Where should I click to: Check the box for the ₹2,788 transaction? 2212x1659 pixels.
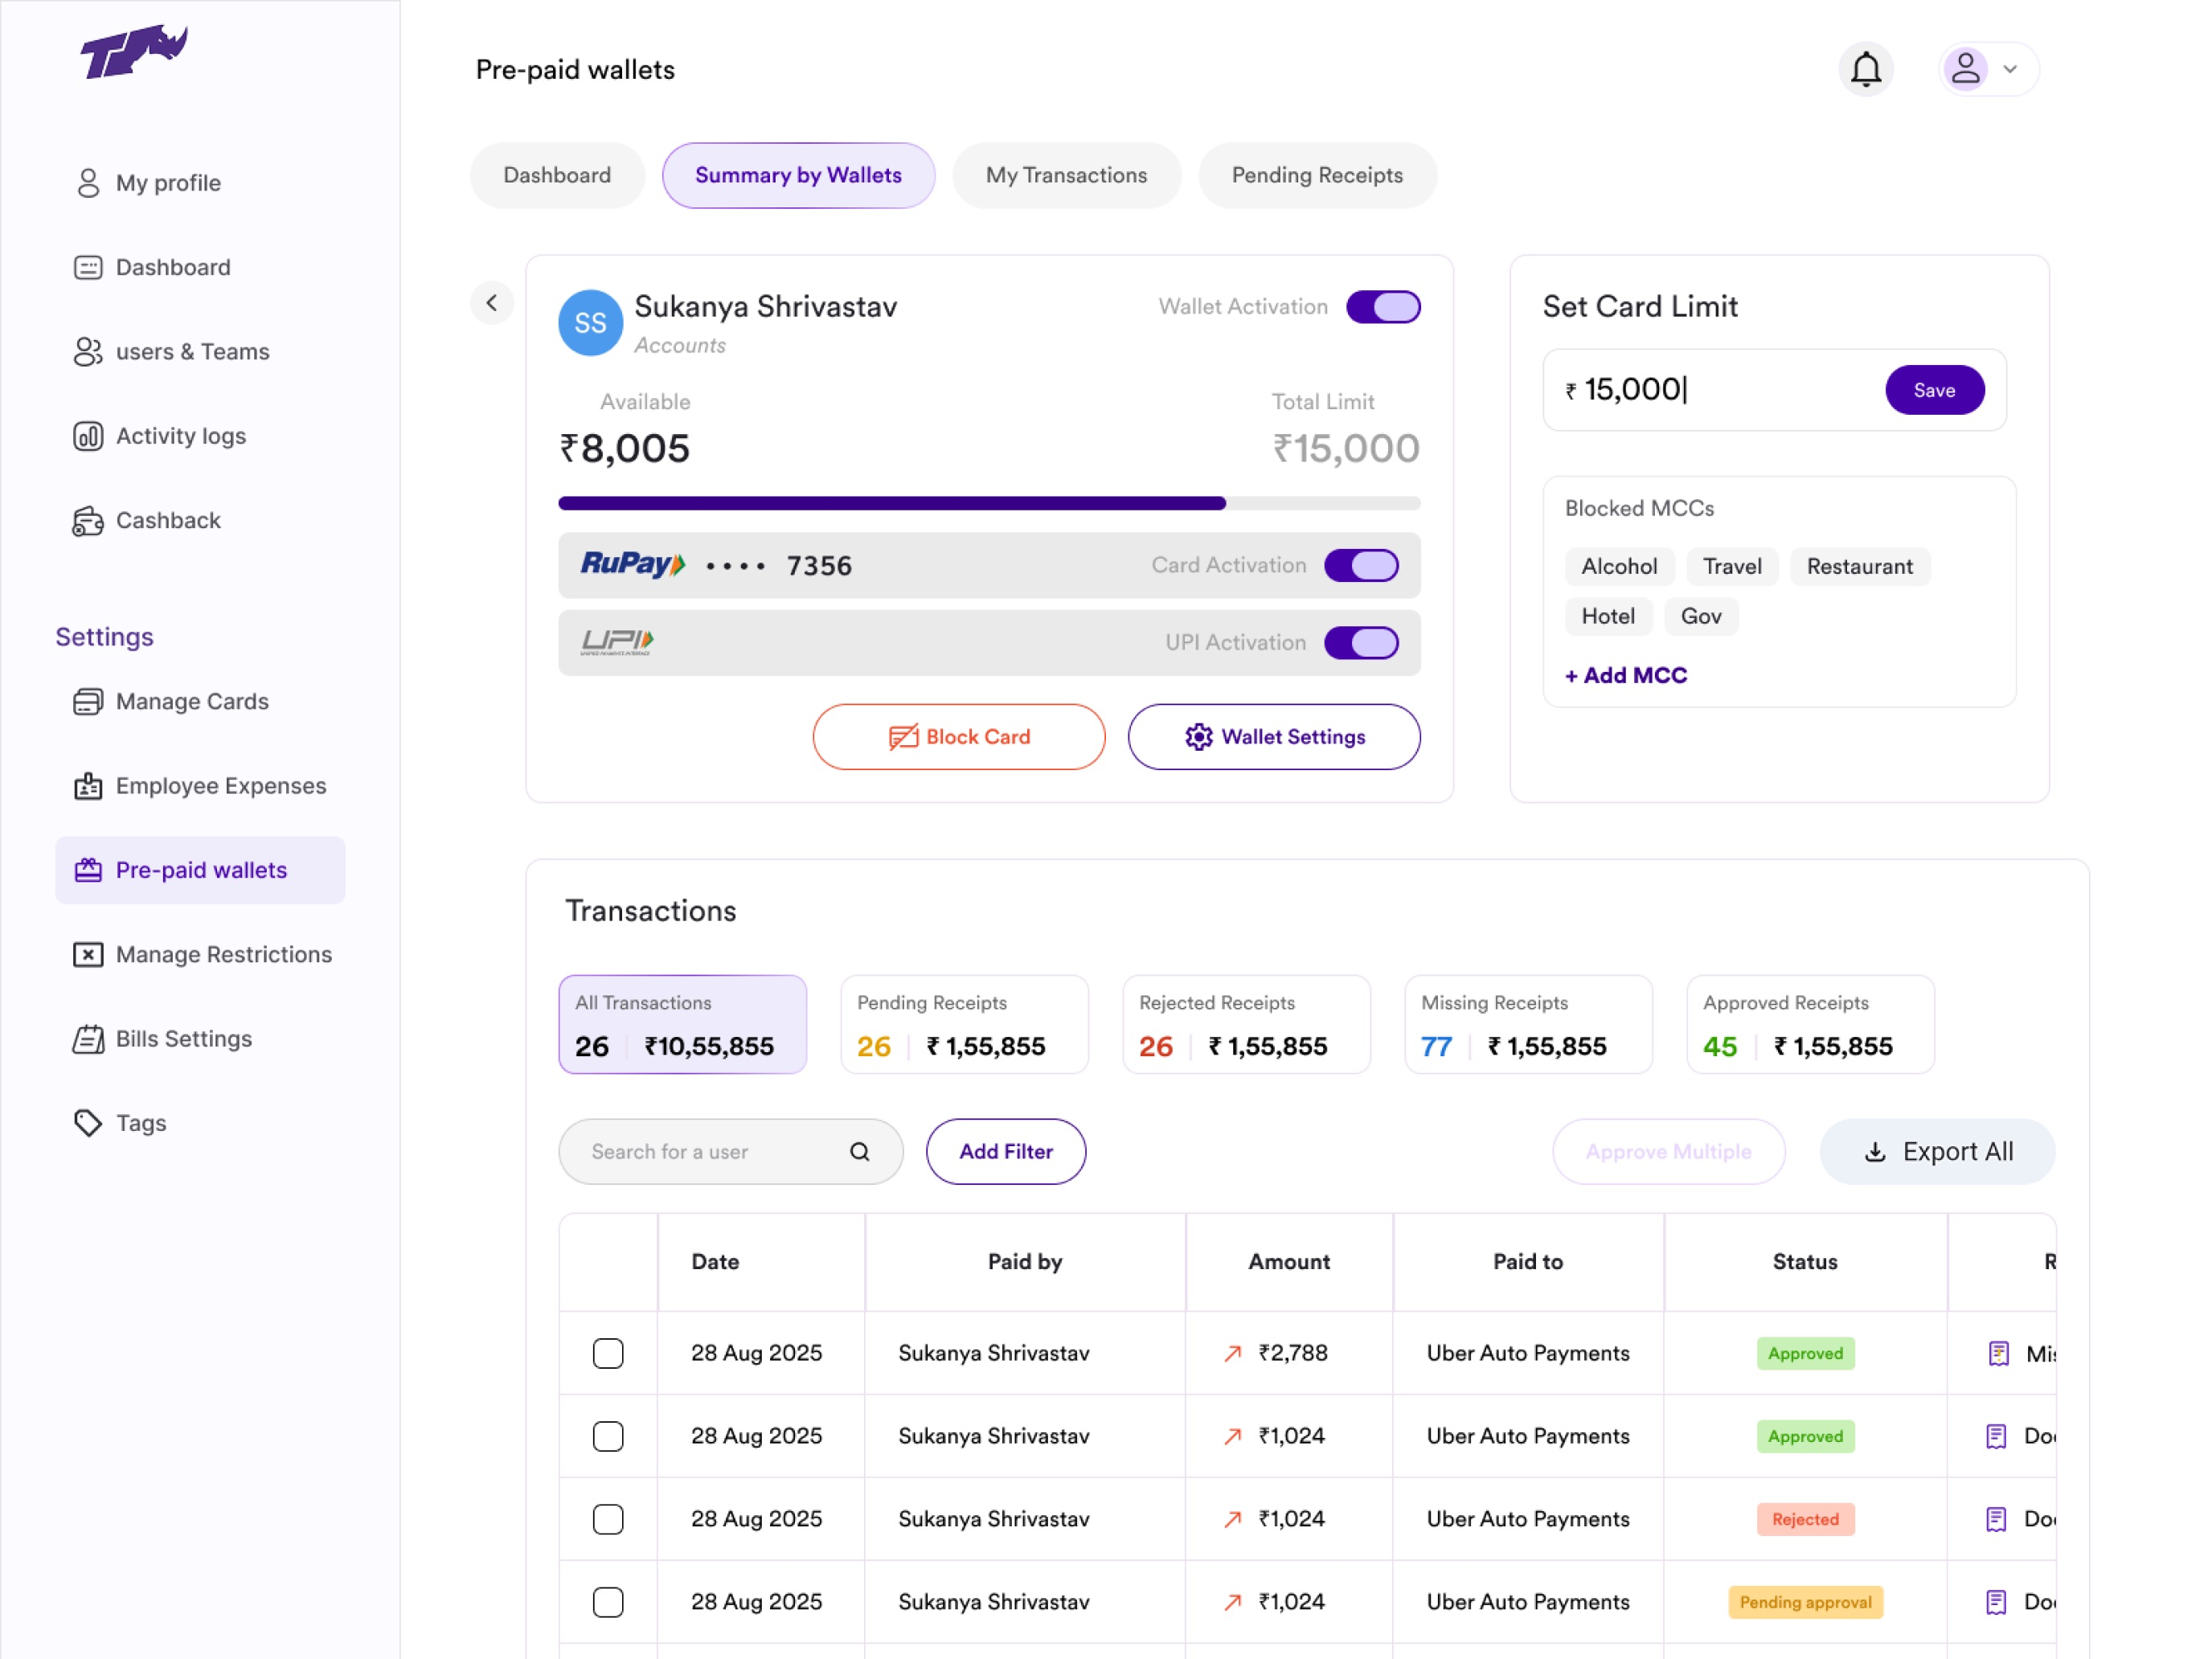click(608, 1354)
